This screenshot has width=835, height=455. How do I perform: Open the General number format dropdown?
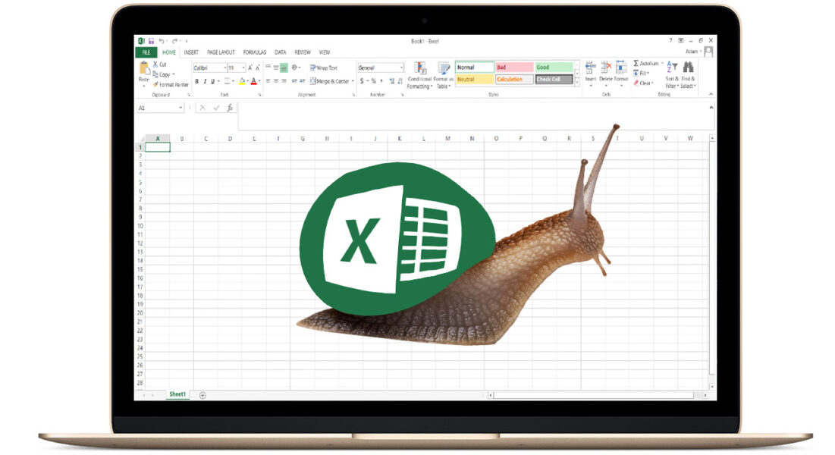tap(401, 67)
